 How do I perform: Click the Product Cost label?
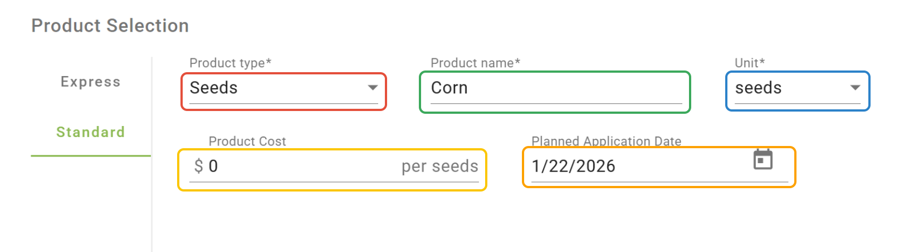247,141
